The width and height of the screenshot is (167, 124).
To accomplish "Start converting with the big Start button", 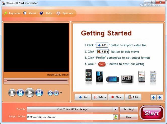I will 152,113.
